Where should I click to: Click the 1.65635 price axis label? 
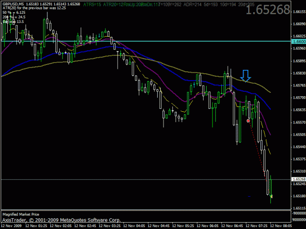[x=299, y=110]
